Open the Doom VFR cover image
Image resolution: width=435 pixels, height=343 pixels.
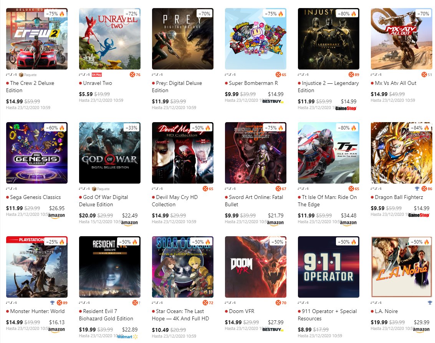click(255, 267)
